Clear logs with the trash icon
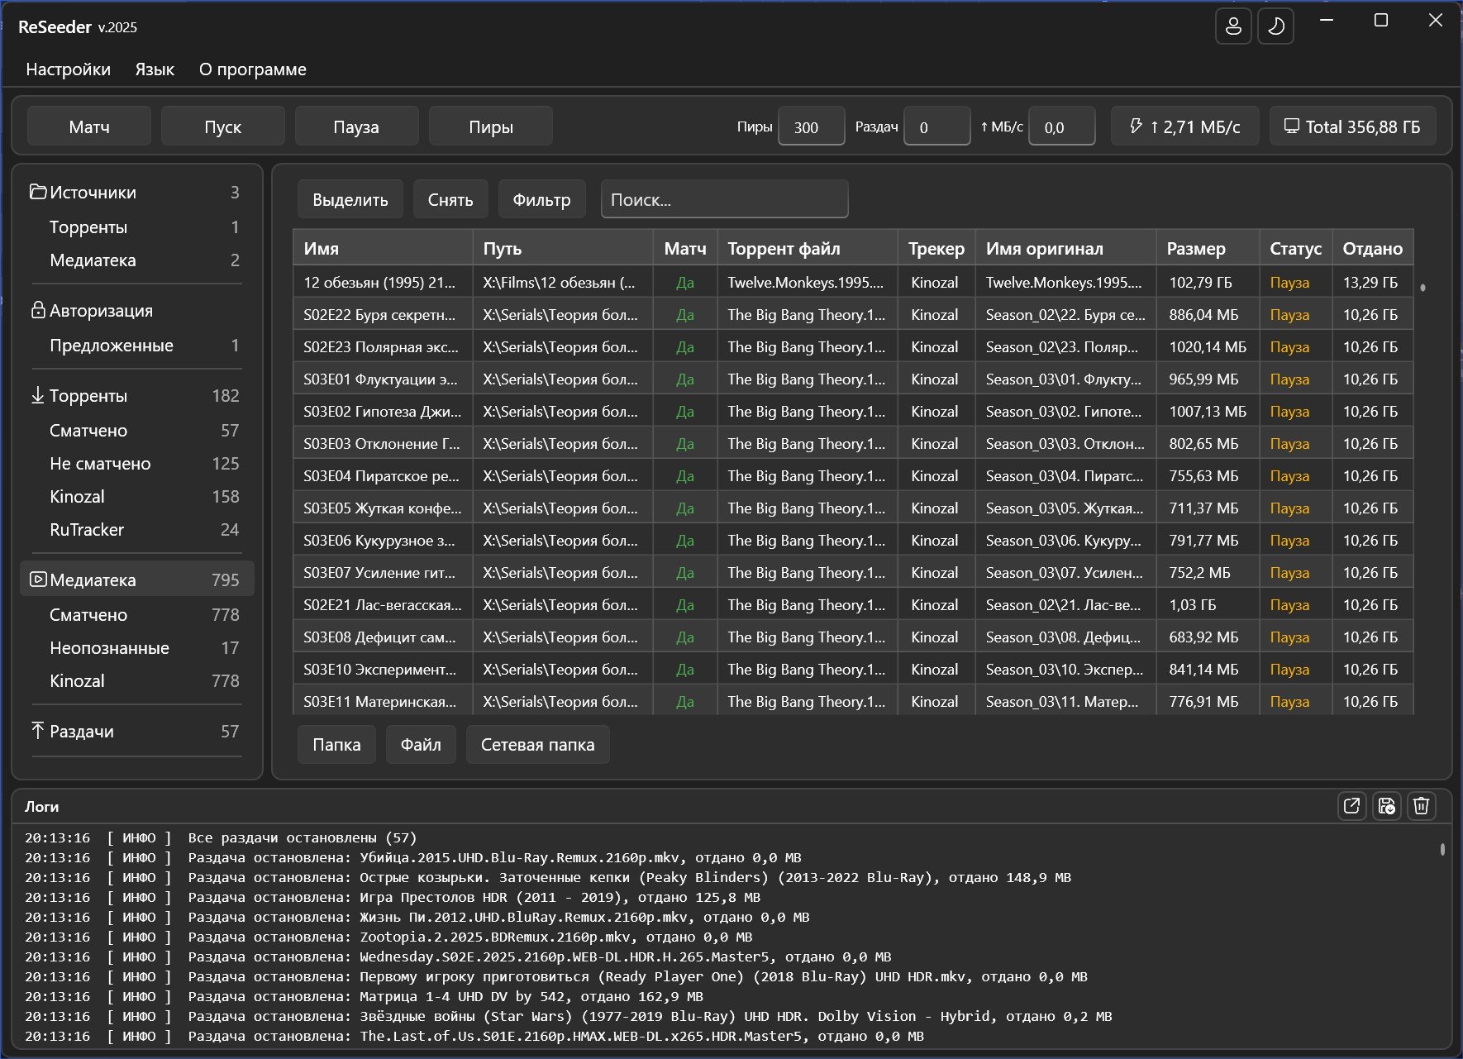Screen dimensions: 1463x1059 pos(1421,805)
